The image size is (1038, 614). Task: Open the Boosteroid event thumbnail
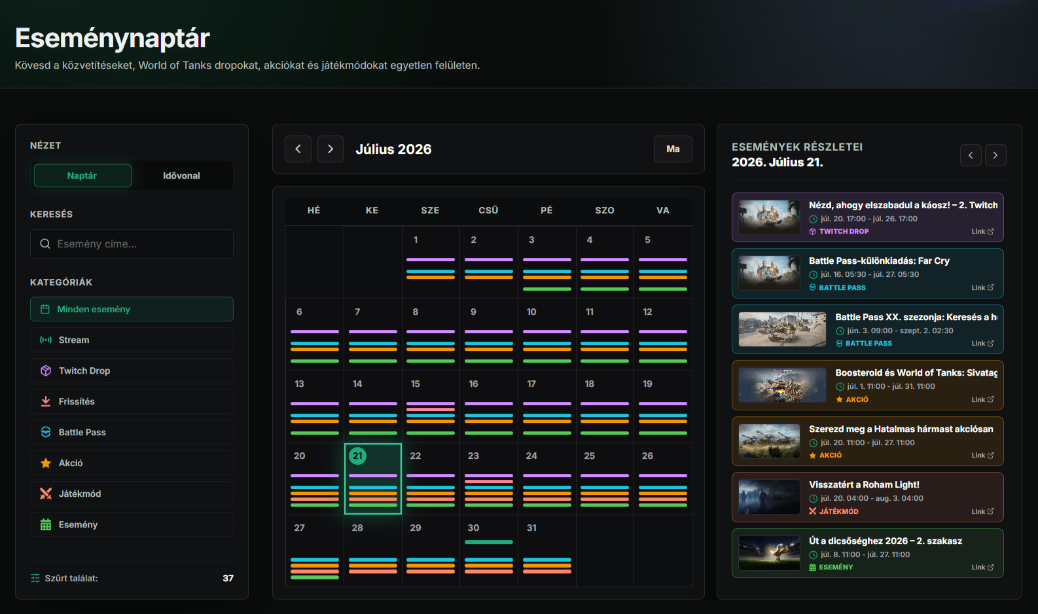tap(782, 385)
